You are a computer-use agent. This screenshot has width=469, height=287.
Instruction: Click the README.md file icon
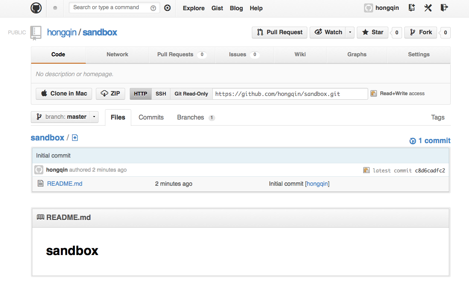pyautogui.click(x=41, y=183)
